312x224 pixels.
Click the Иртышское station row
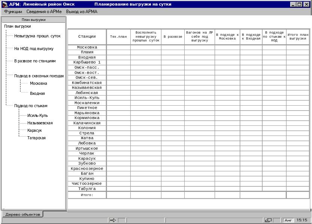coord(87,149)
